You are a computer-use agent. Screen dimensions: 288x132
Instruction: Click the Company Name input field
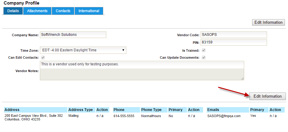click(x=73, y=35)
